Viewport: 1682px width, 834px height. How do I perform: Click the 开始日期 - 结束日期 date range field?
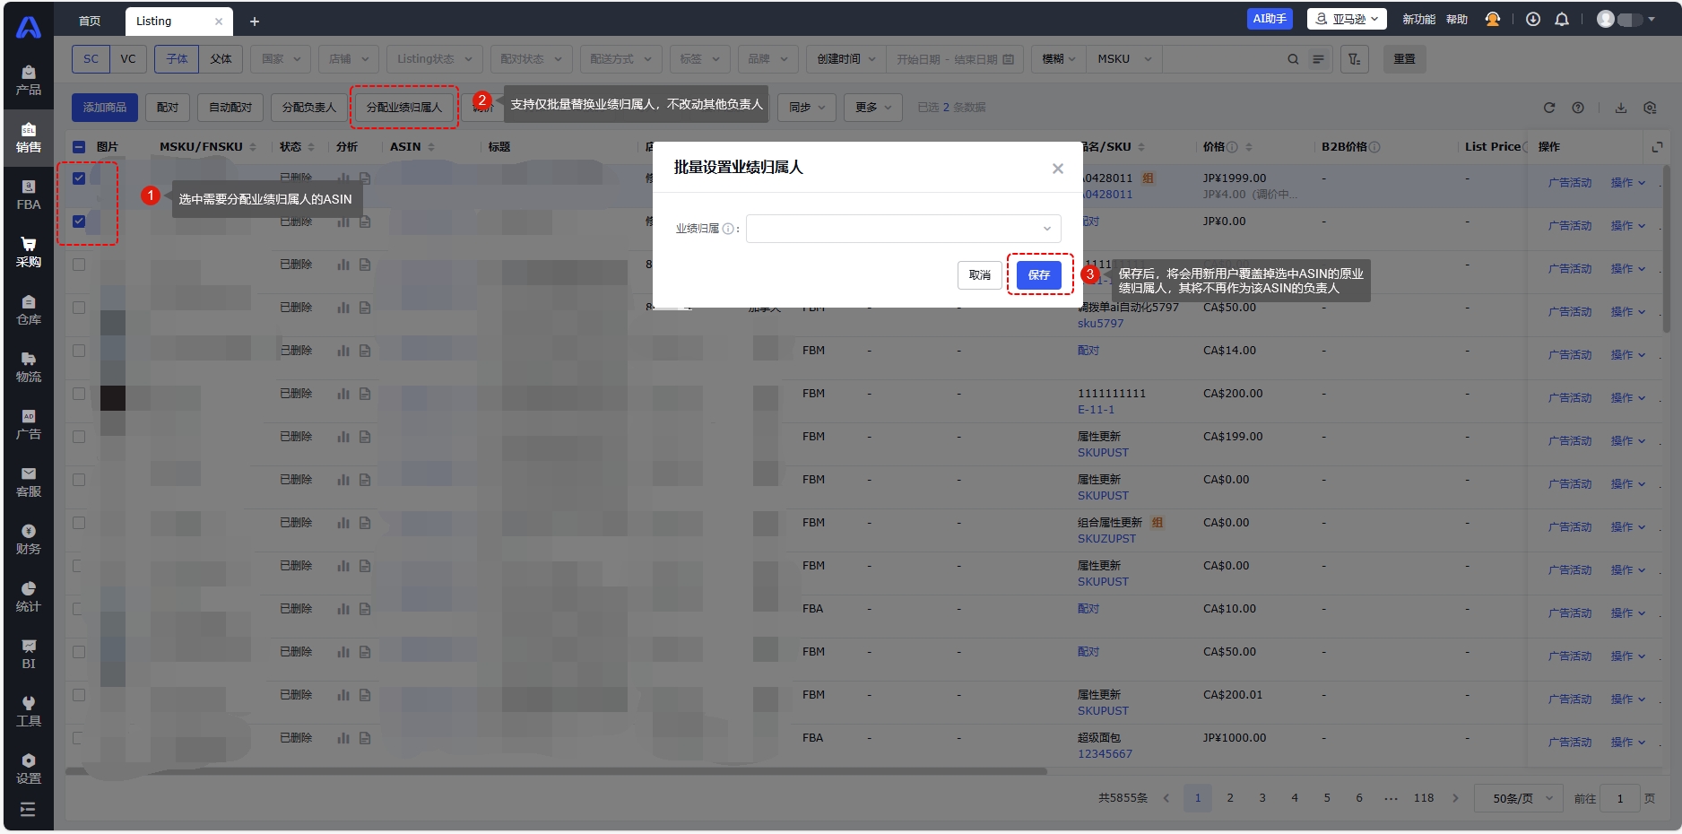coord(955,59)
